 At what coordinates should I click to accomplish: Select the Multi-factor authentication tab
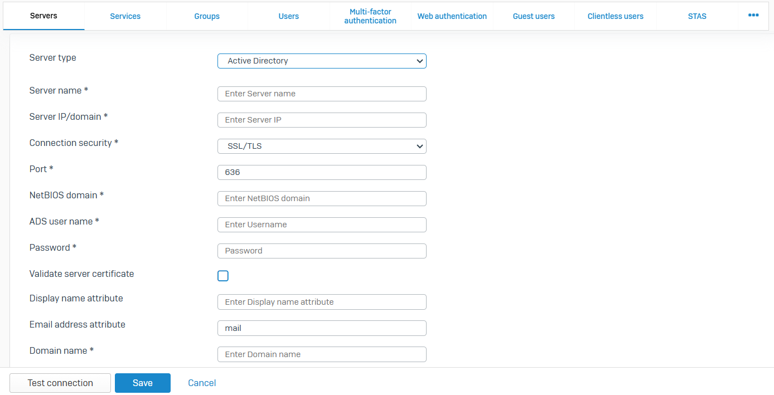370,16
